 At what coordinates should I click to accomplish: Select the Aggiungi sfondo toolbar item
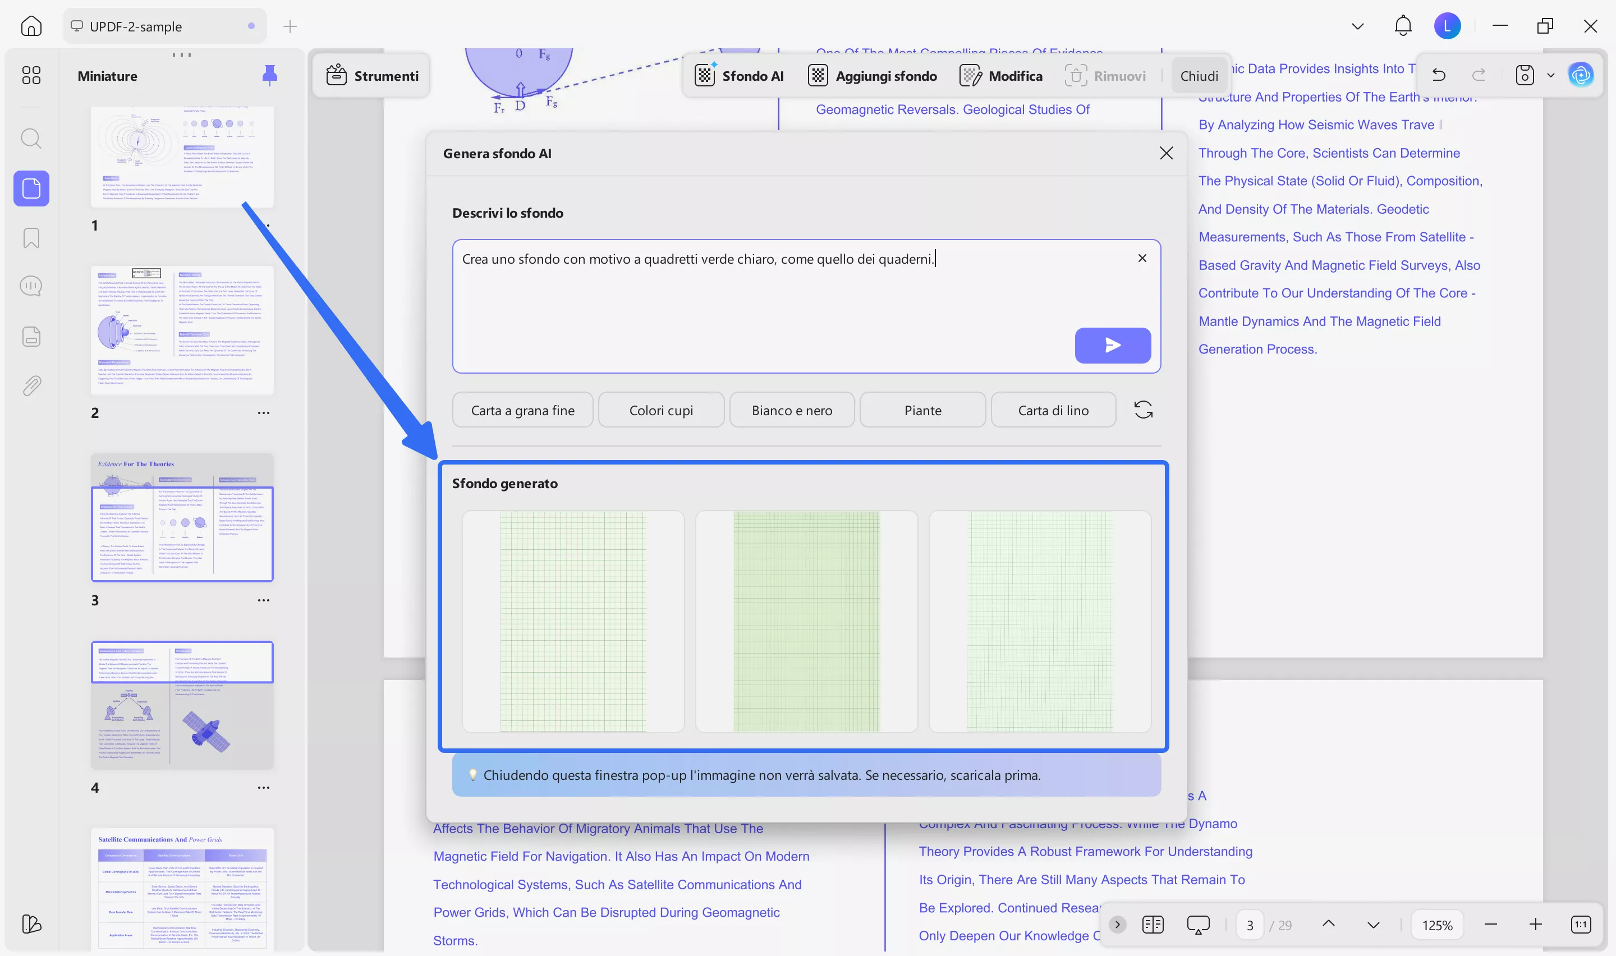[x=872, y=75]
